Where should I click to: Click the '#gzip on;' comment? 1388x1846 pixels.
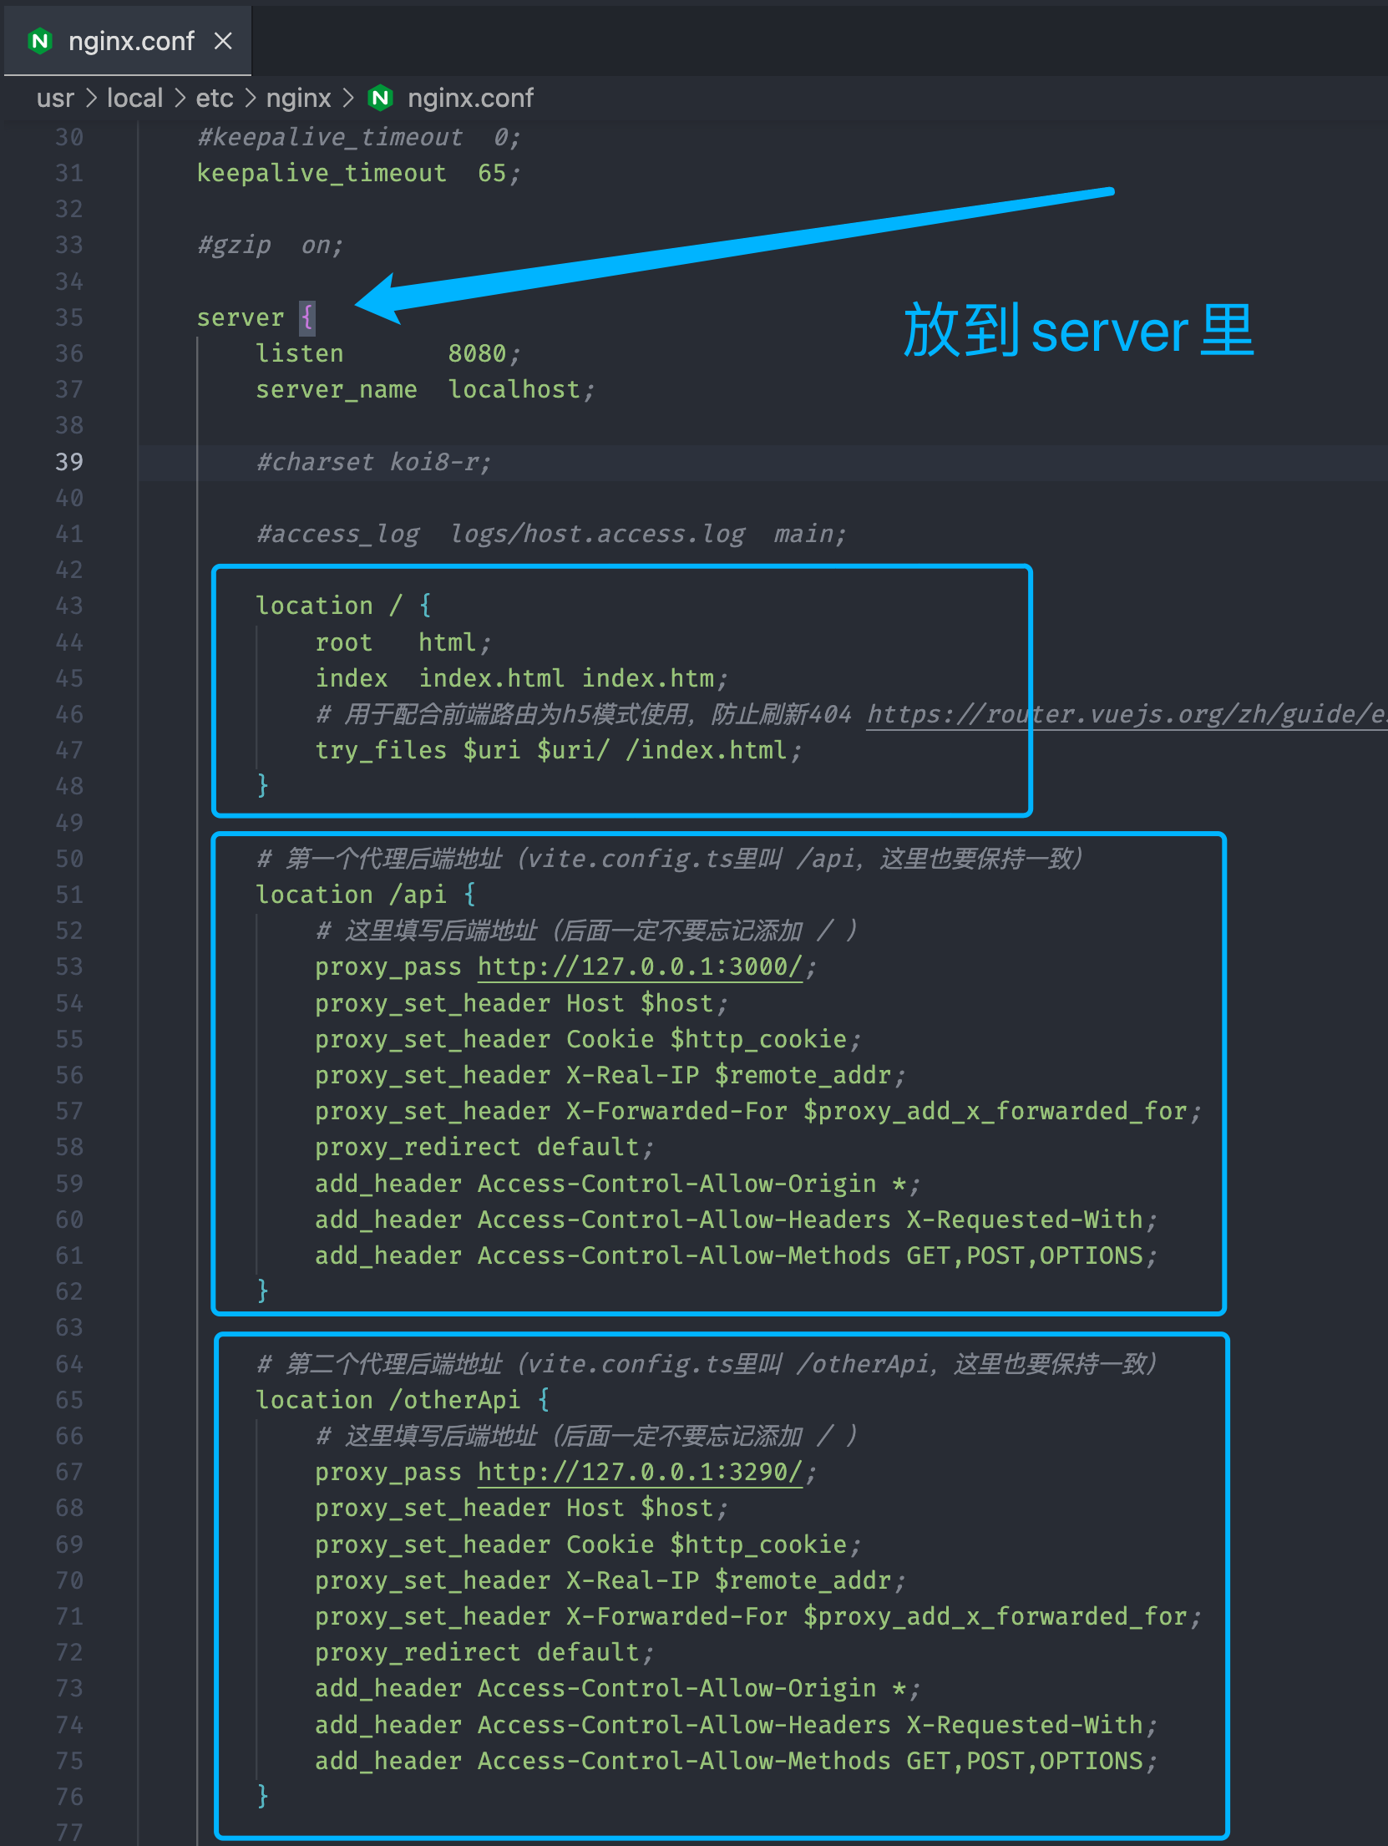pos(271,246)
